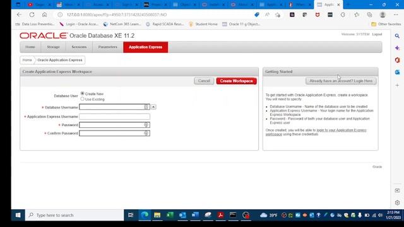404x227 pixels.
Task: Open the Office icon in Edge sidebar
Action: (x=397, y=60)
